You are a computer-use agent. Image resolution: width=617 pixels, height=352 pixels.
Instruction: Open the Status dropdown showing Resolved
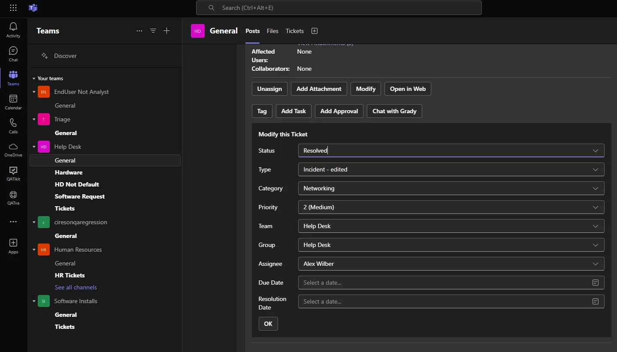tap(451, 150)
